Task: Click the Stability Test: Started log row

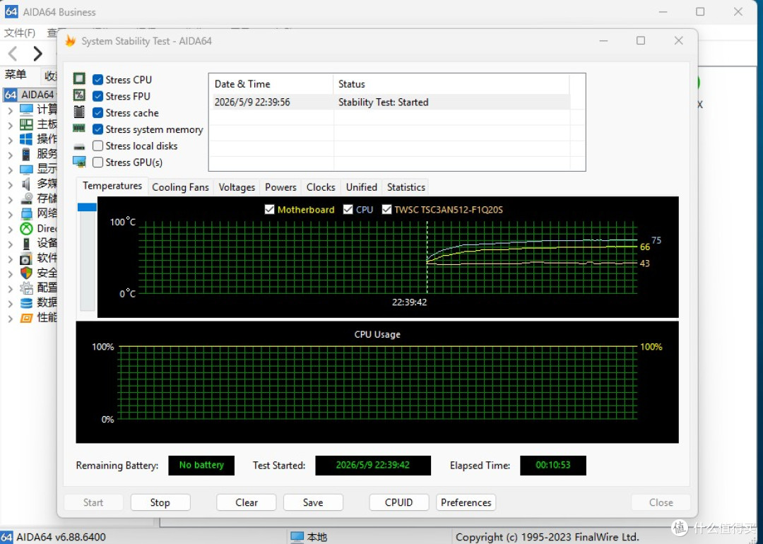Action: click(391, 102)
